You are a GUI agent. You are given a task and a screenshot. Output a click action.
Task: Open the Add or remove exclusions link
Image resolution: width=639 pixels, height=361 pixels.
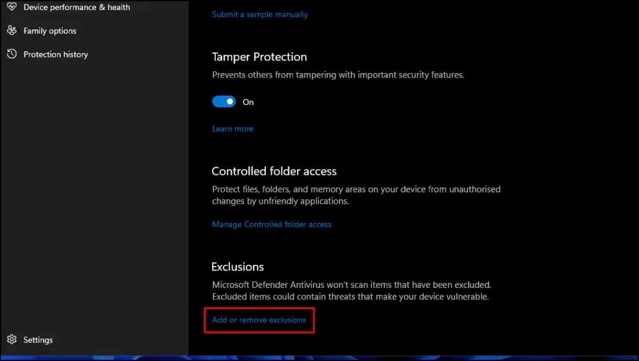tap(259, 320)
